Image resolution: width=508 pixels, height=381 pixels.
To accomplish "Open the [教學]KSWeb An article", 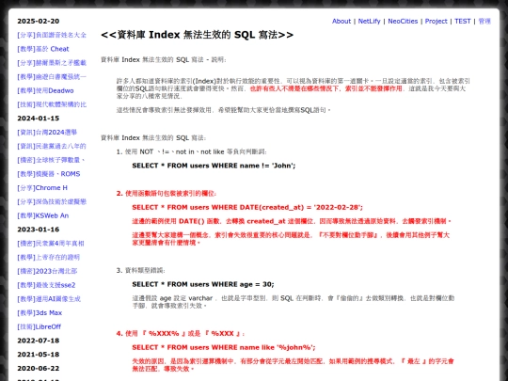I will click(43, 215).
